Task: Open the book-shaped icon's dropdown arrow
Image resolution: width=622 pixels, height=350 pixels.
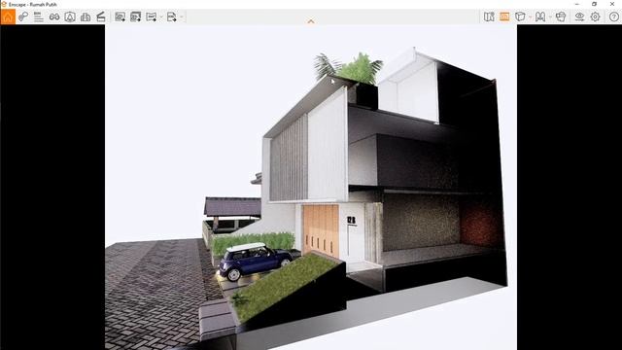Action: click(x=550, y=17)
